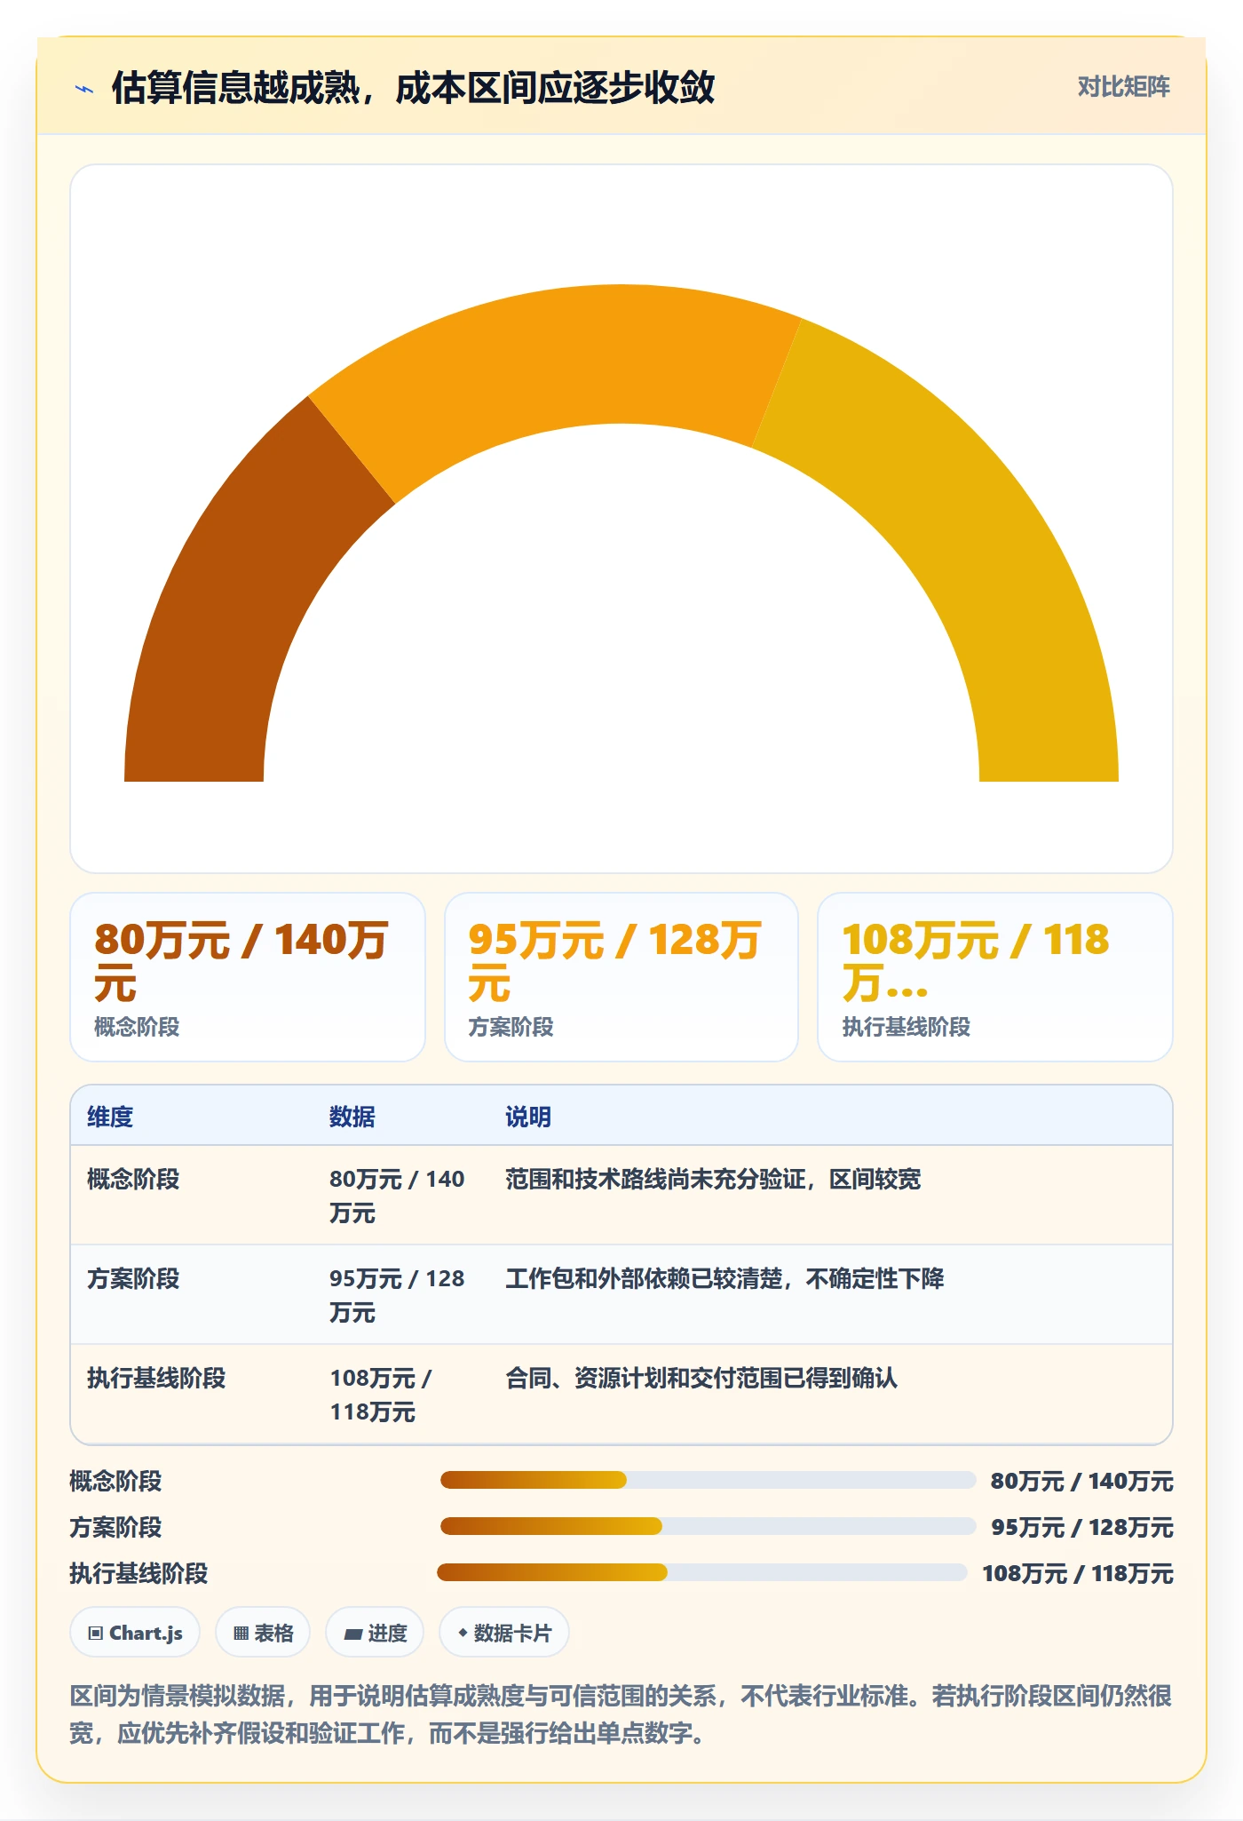Viewport: 1243px width, 1821px height.
Task: Click the 执行基线阶段 progress bar
Action: [x=702, y=1572]
